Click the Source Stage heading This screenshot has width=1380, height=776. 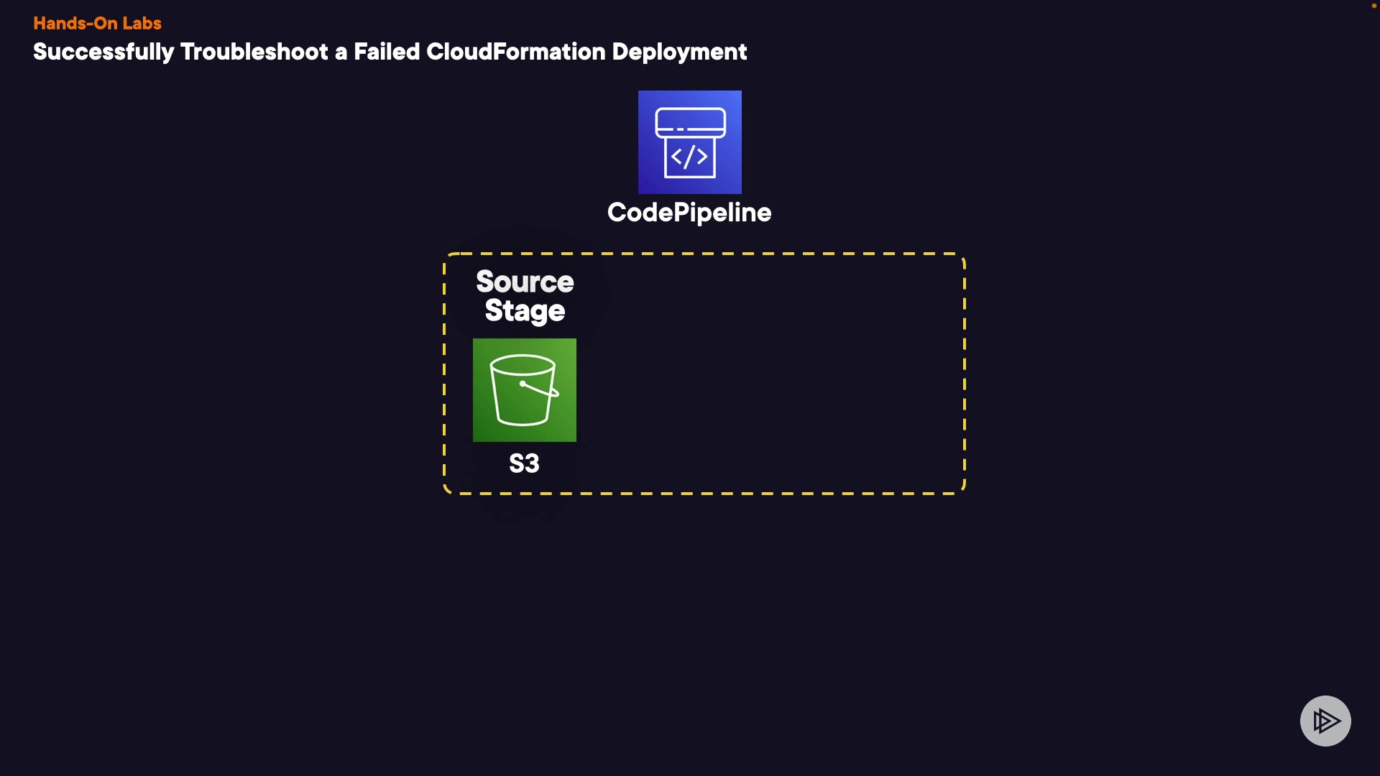pos(525,296)
